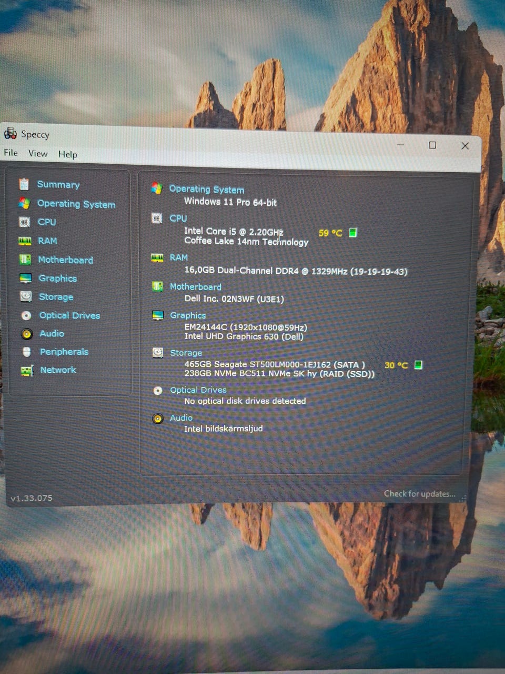Select the Graphics monitor icon in sidebar
This screenshot has height=674, width=505.
pyautogui.click(x=25, y=278)
